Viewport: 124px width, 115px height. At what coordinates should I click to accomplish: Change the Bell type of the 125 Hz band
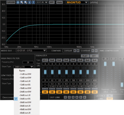59,60
